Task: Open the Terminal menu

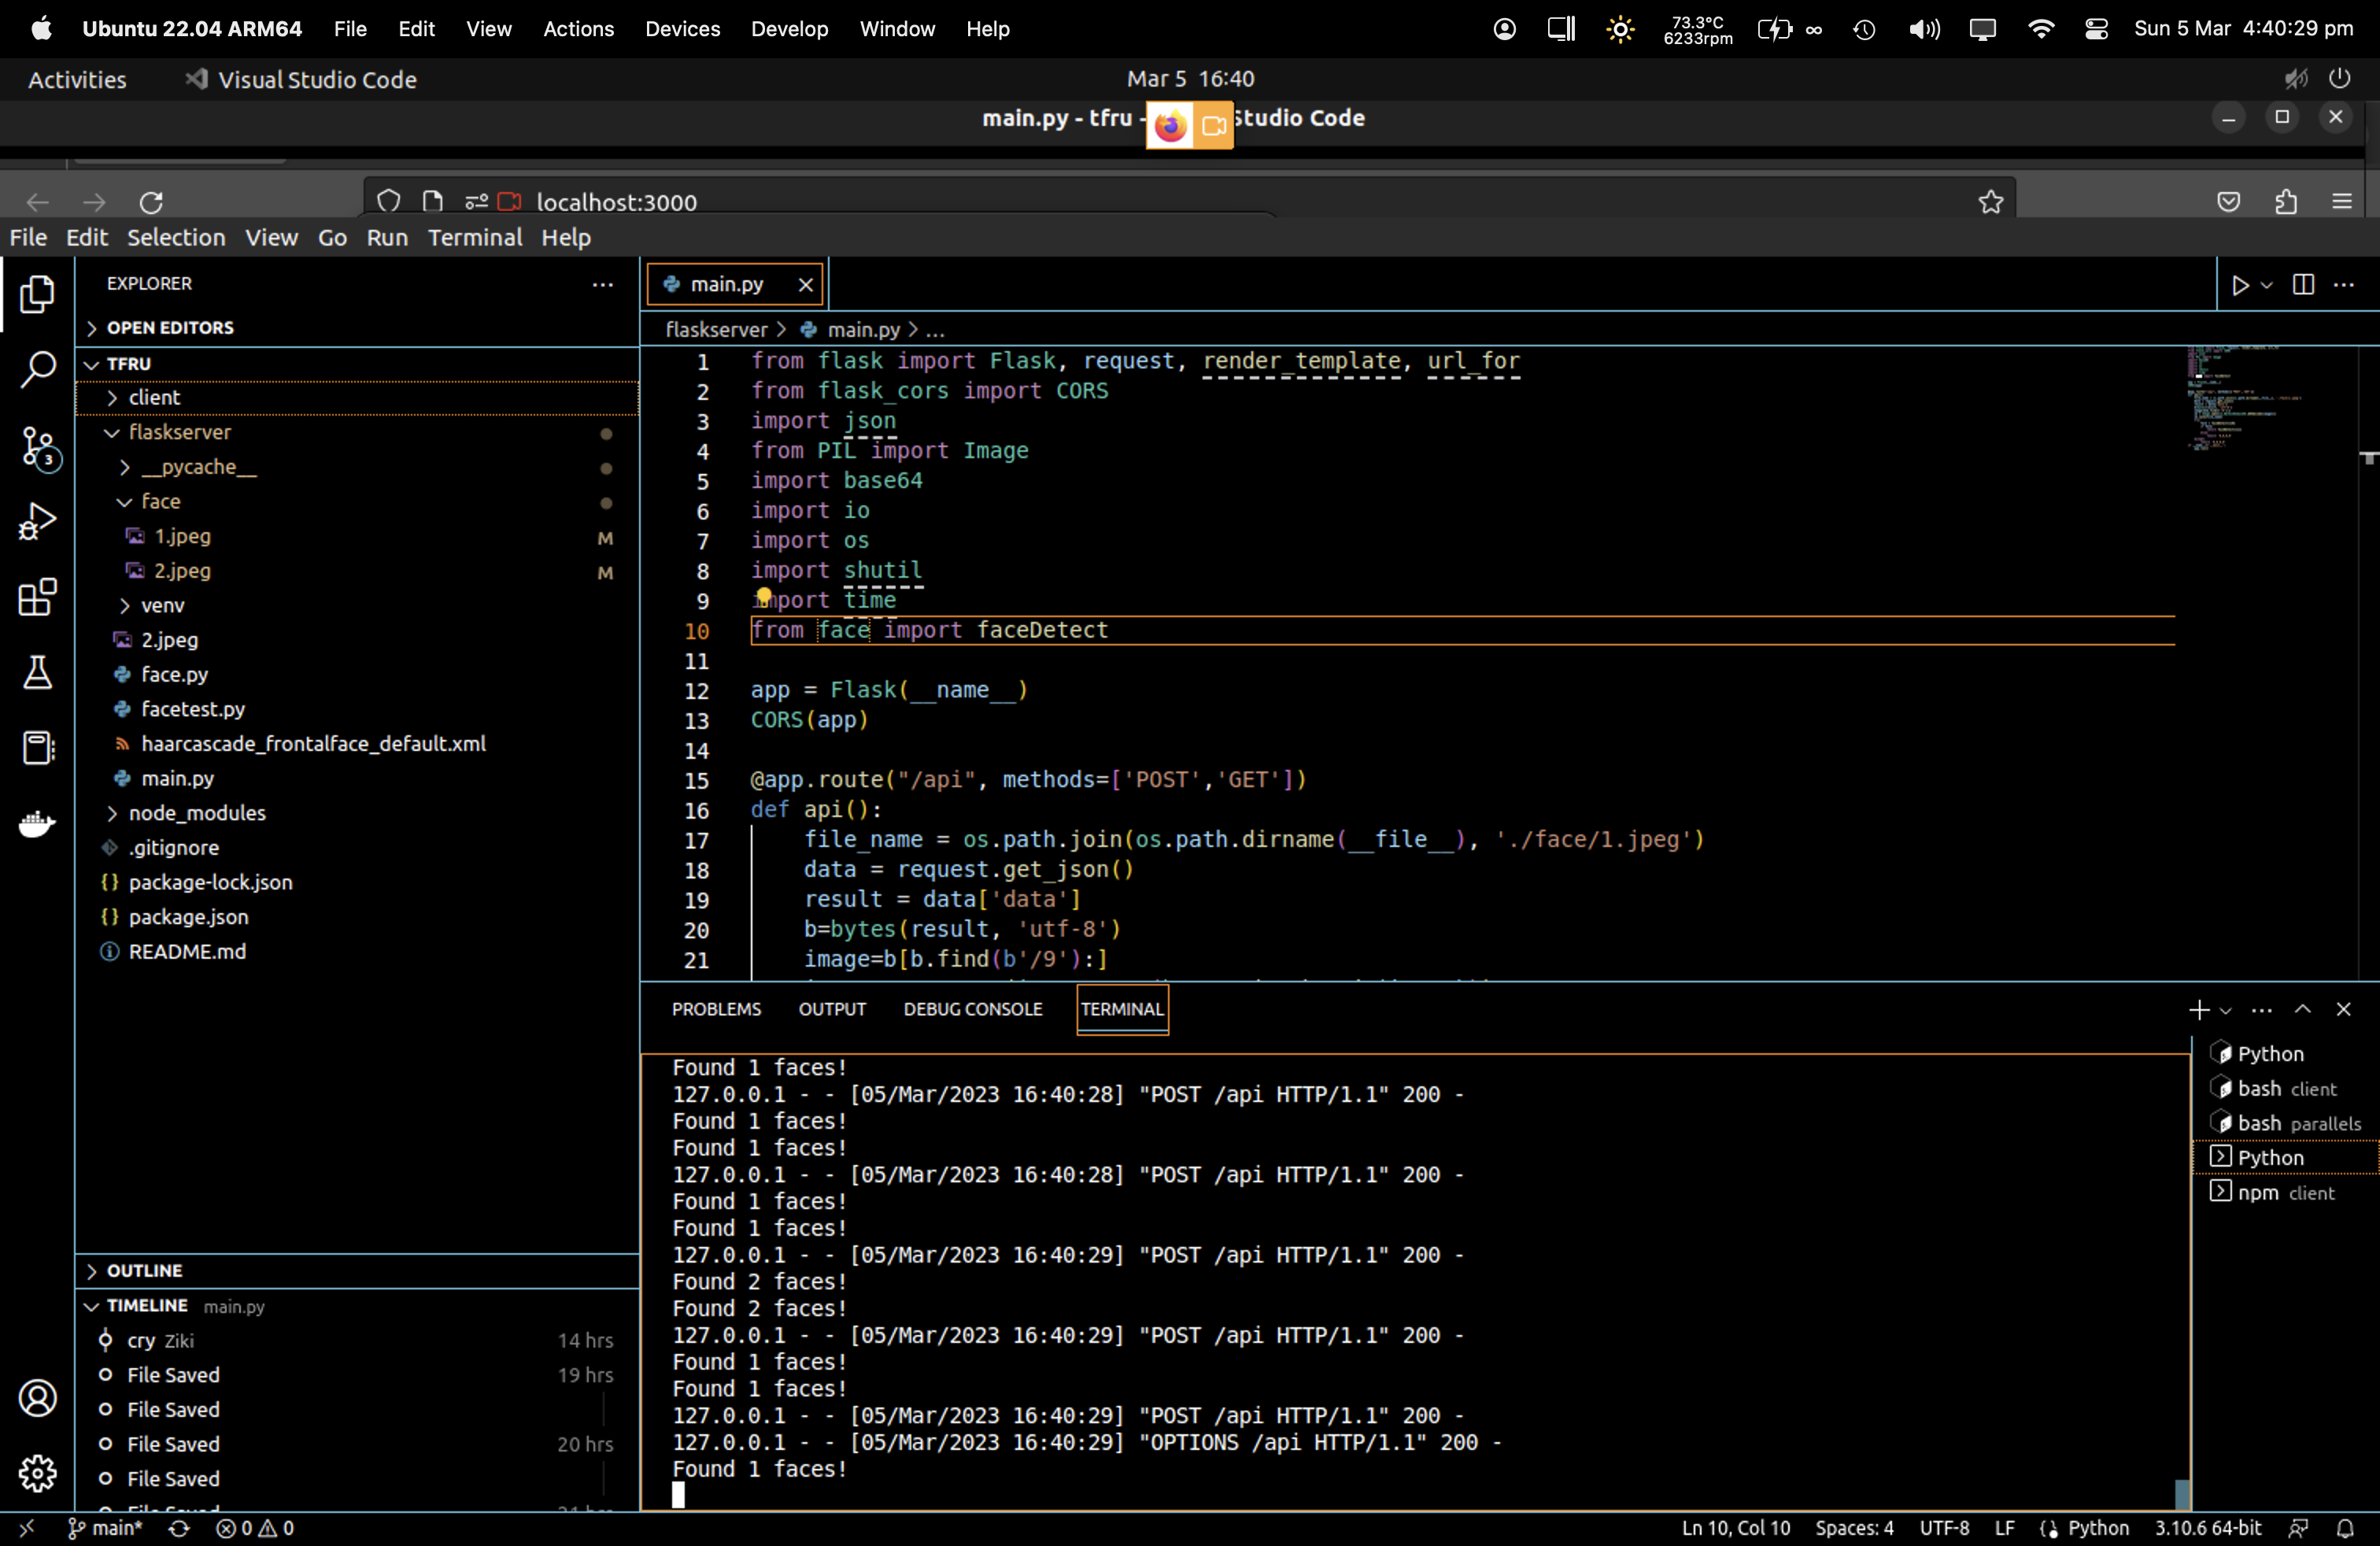Action: [475, 237]
